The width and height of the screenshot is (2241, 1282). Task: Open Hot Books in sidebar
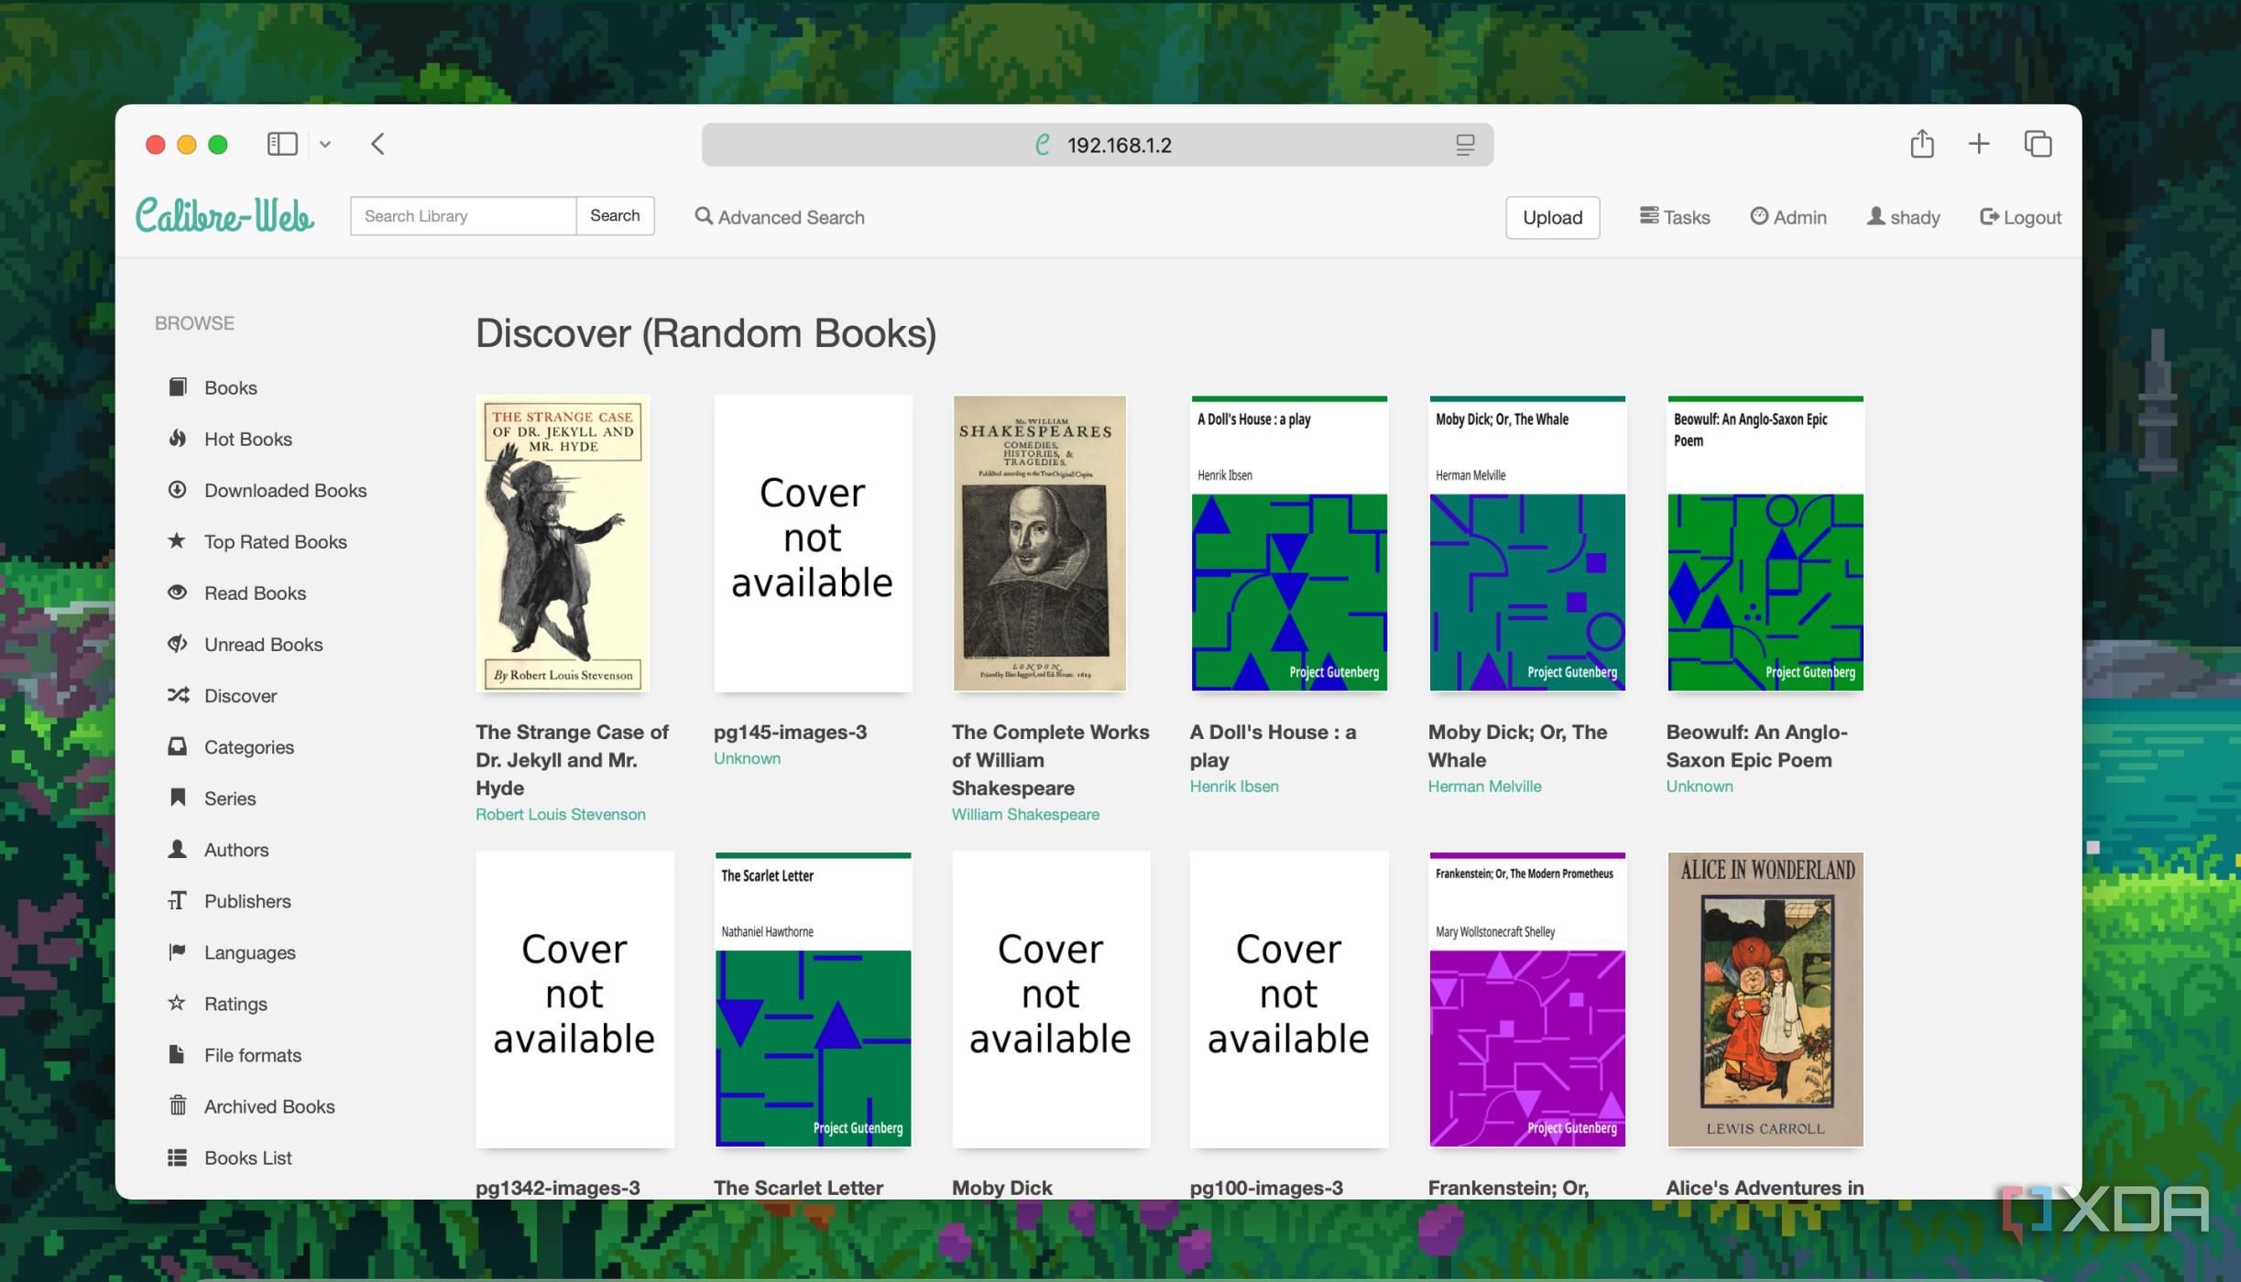(248, 439)
